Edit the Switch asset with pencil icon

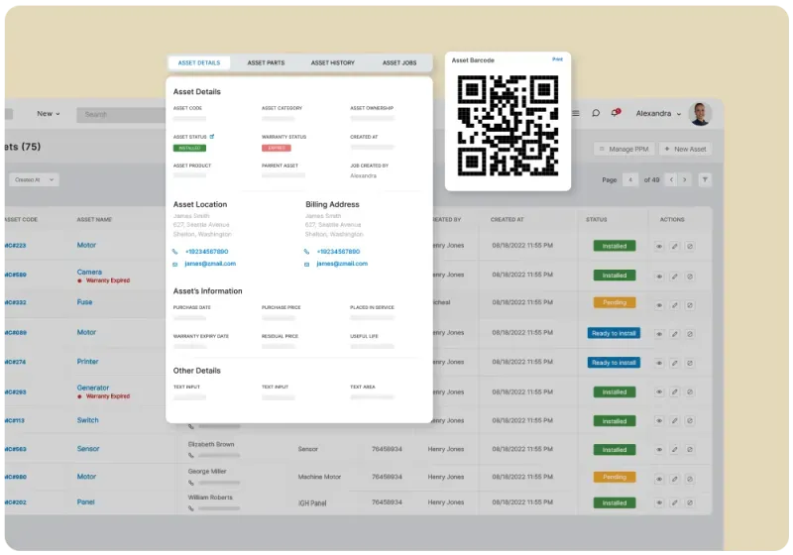pyautogui.click(x=674, y=420)
